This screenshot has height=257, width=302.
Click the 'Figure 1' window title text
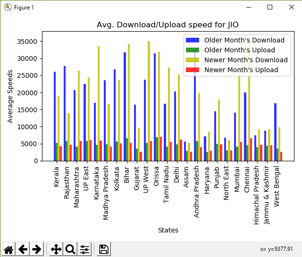24,8
